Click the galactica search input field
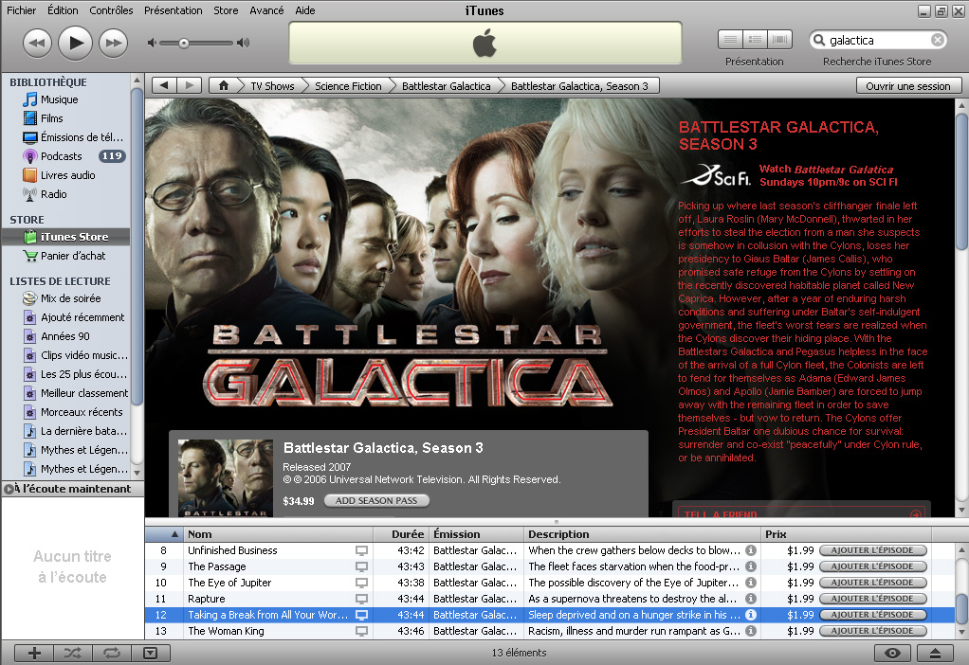969x665 pixels. pos(878,40)
